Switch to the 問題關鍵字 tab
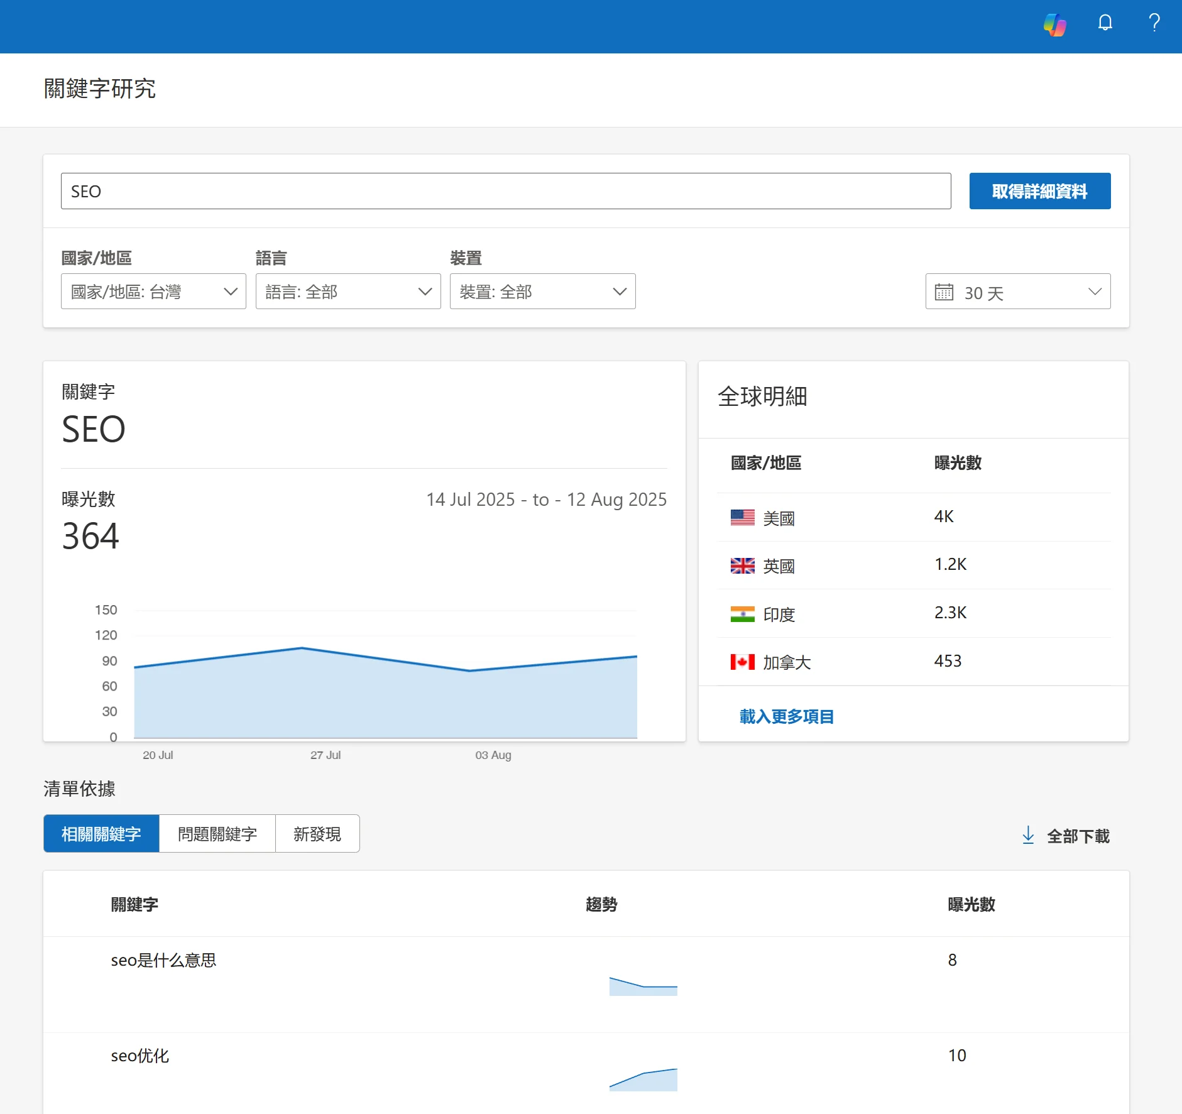 (217, 834)
